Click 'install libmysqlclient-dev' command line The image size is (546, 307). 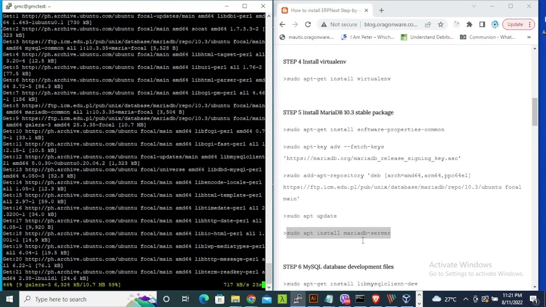pos(351,284)
